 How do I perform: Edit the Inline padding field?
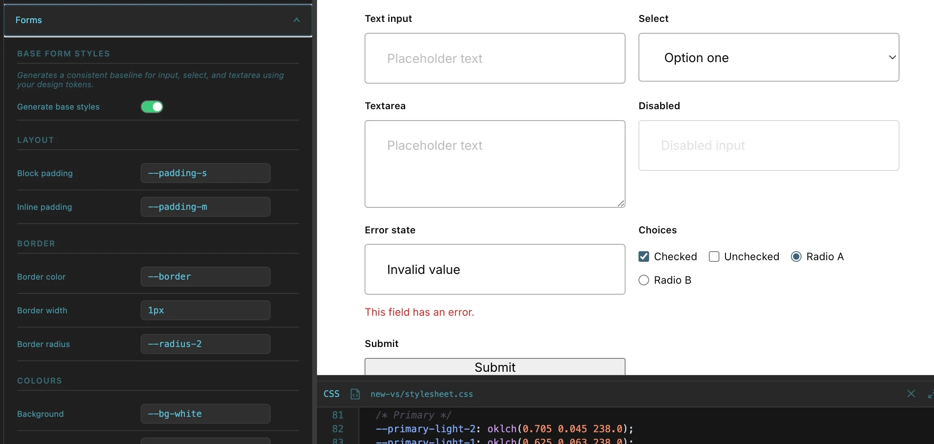pyautogui.click(x=205, y=207)
